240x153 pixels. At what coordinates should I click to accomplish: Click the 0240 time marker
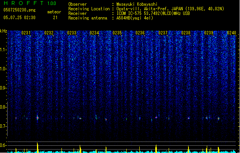232,33
